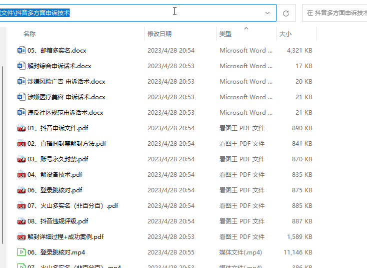
Task: Select file 07、火山多实名 (非百分百).pdf
Action: [73, 205]
